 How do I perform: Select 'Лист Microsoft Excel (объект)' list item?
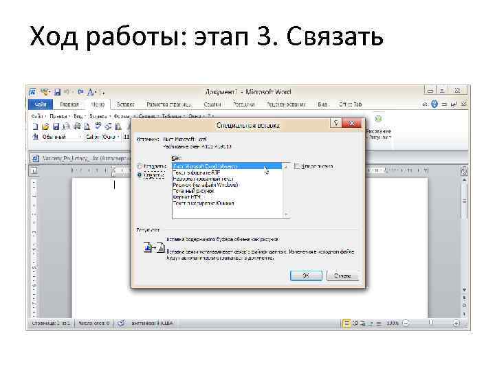pyautogui.click(x=227, y=166)
